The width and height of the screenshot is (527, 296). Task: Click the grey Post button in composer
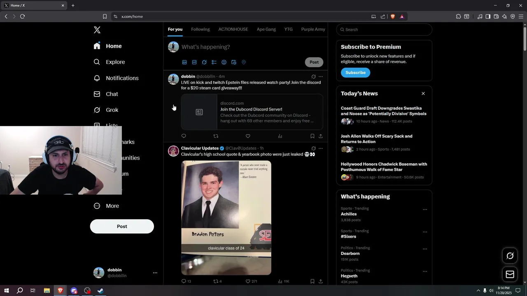point(314,62)
